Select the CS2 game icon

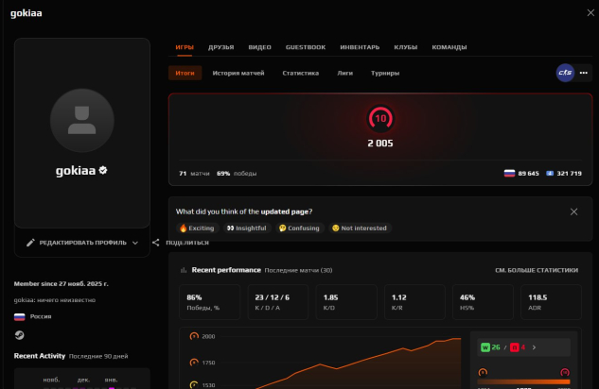pos(564,73)
